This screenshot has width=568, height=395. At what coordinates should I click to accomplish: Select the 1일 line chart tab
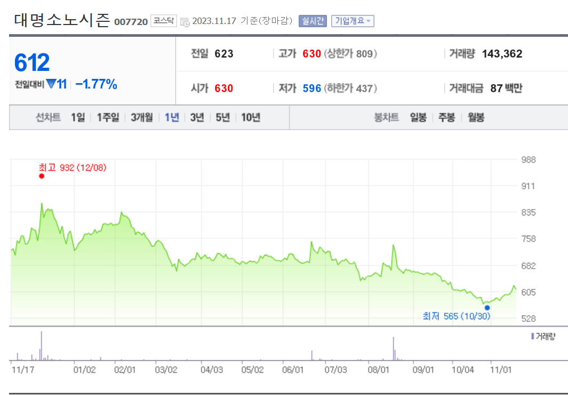point(78,117)
